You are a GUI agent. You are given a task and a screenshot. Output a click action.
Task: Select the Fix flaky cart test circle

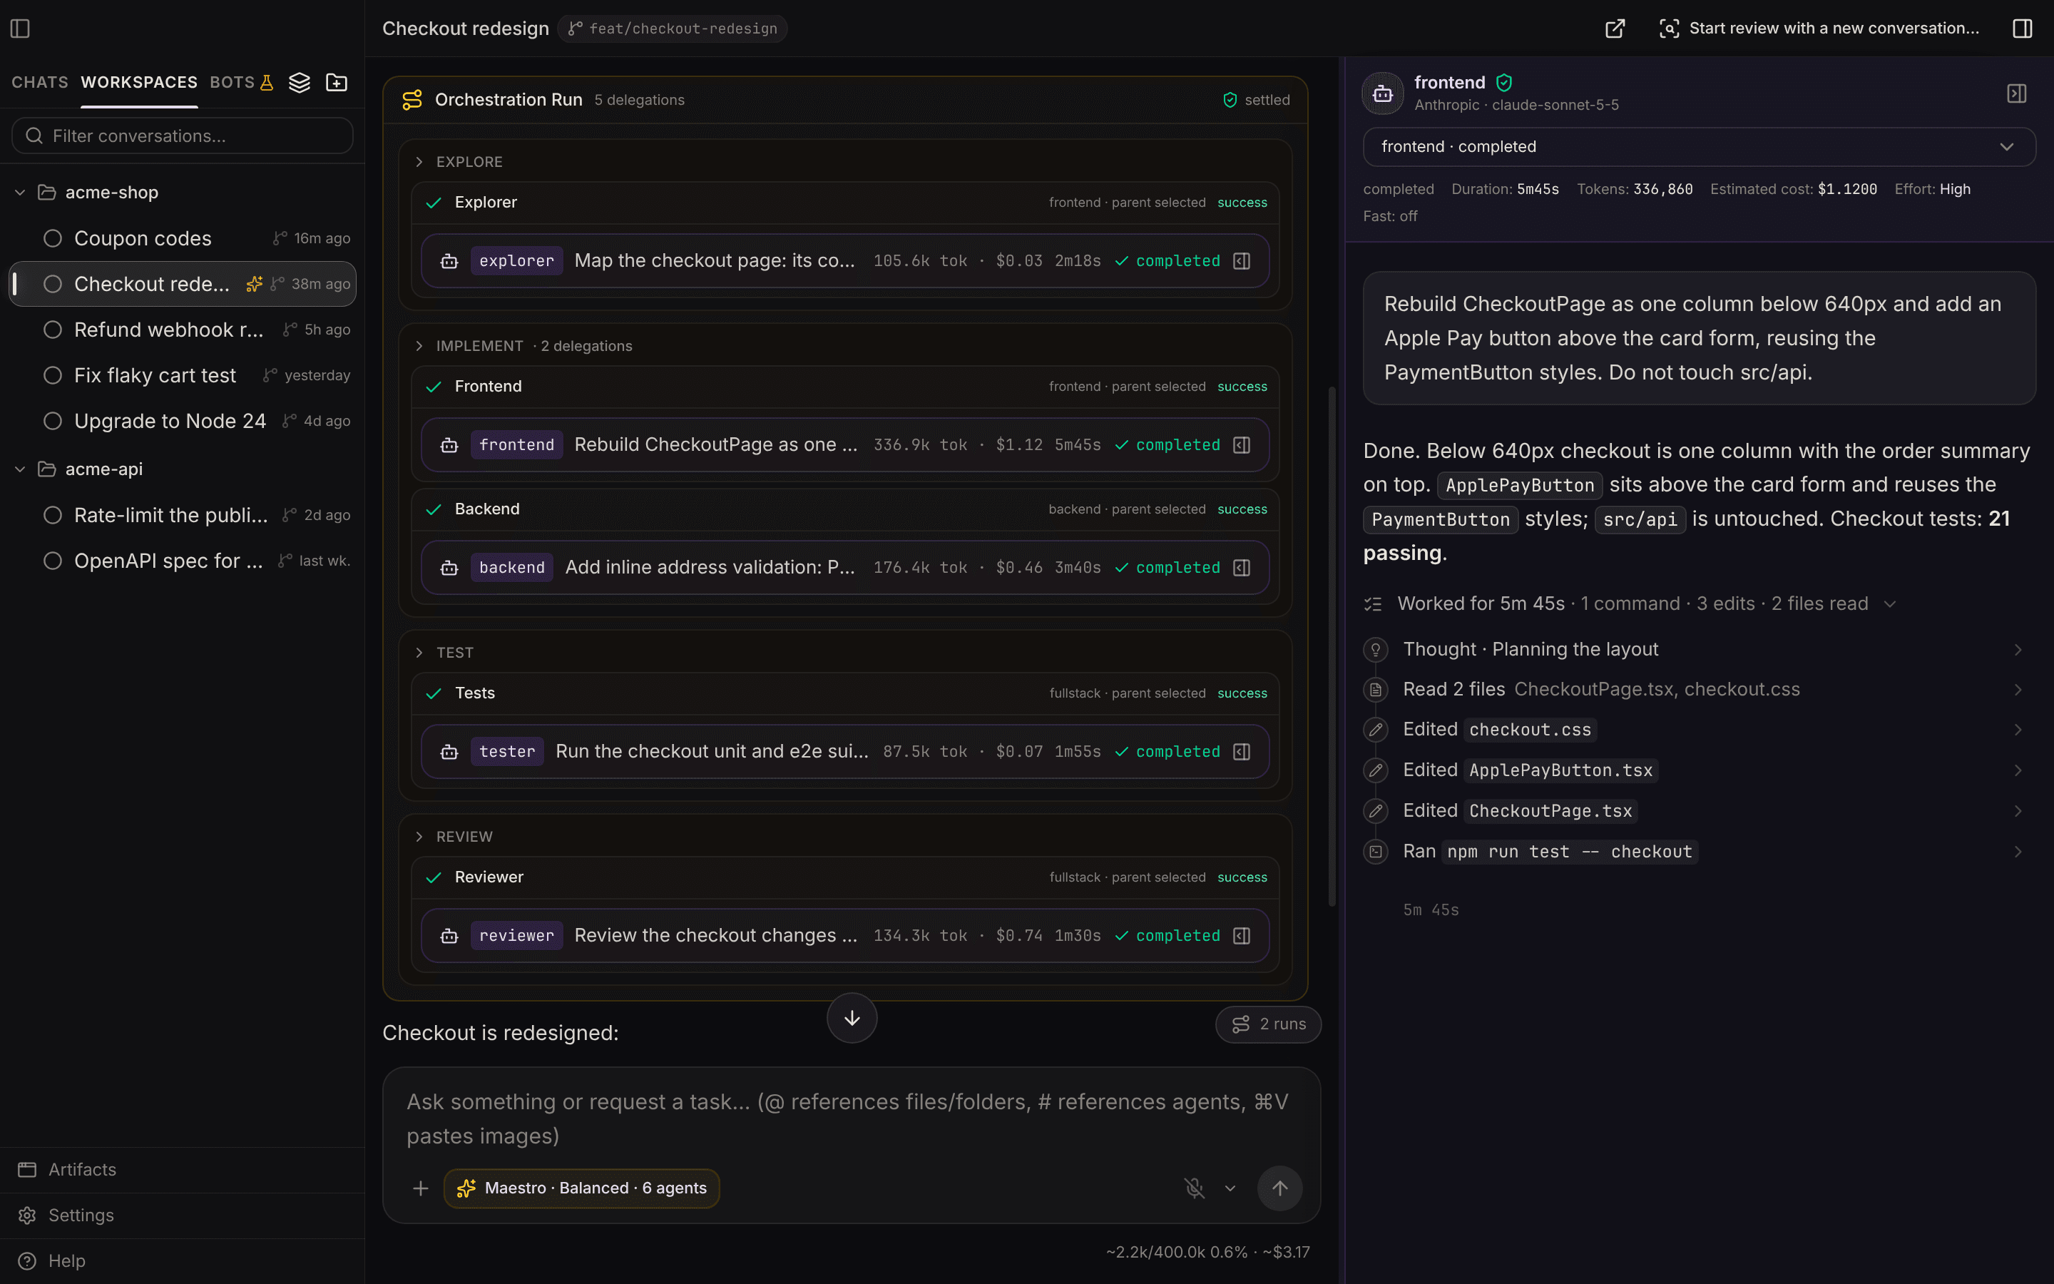(53, 375)
